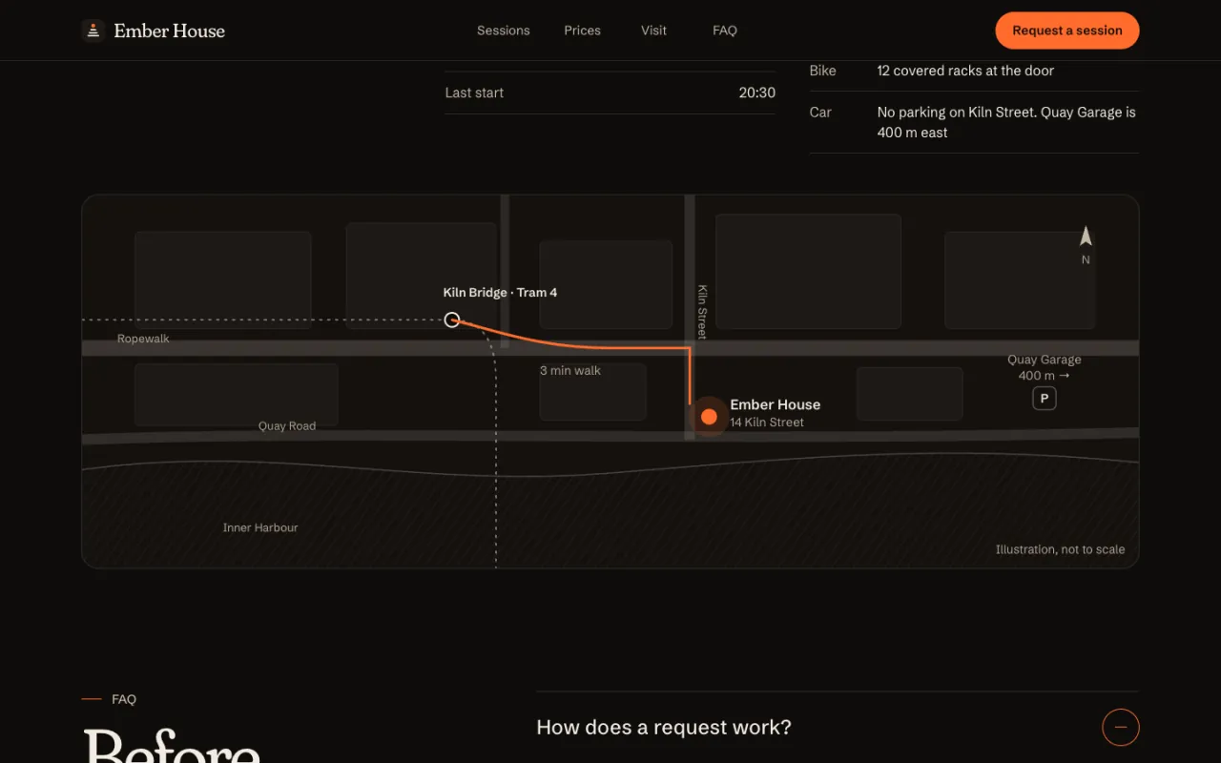Screen dimensions: 1221x763
Task: Click the "Ropewalk" street label
Action: coord(143,339)
